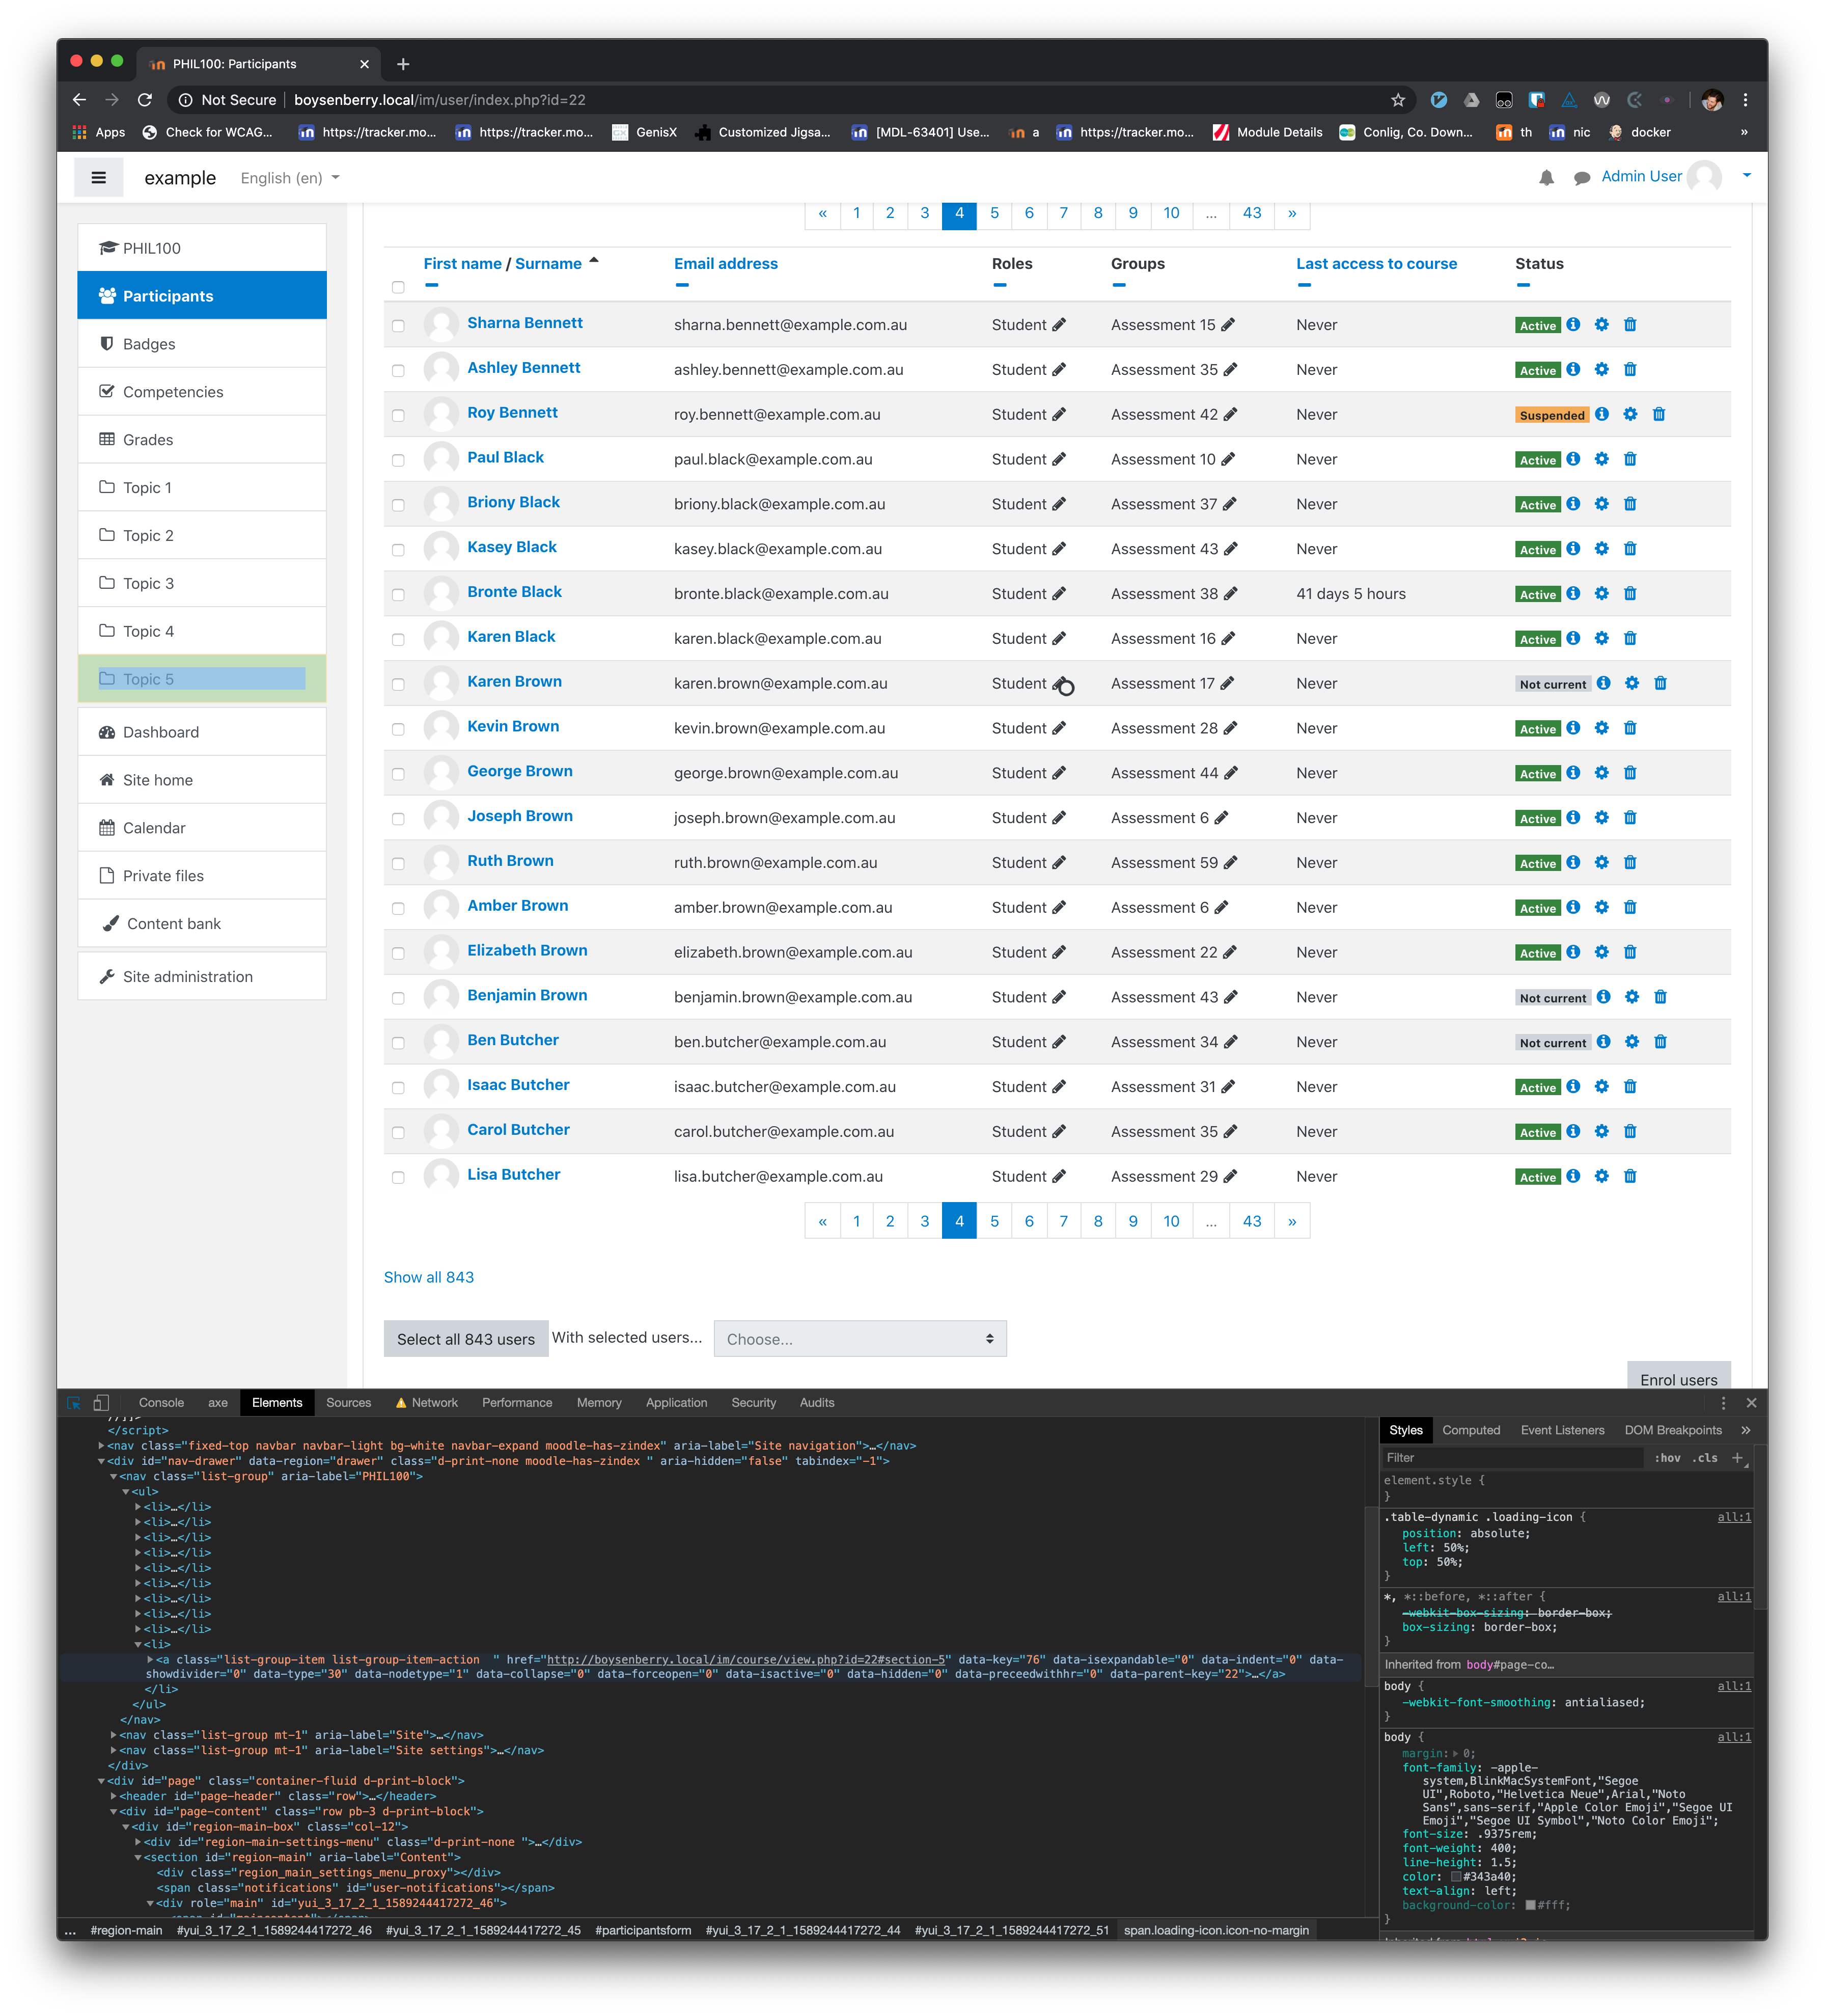1825x2016 pixels.
Task: Expand the Site settings nav node
Action: coord(114,1751)
